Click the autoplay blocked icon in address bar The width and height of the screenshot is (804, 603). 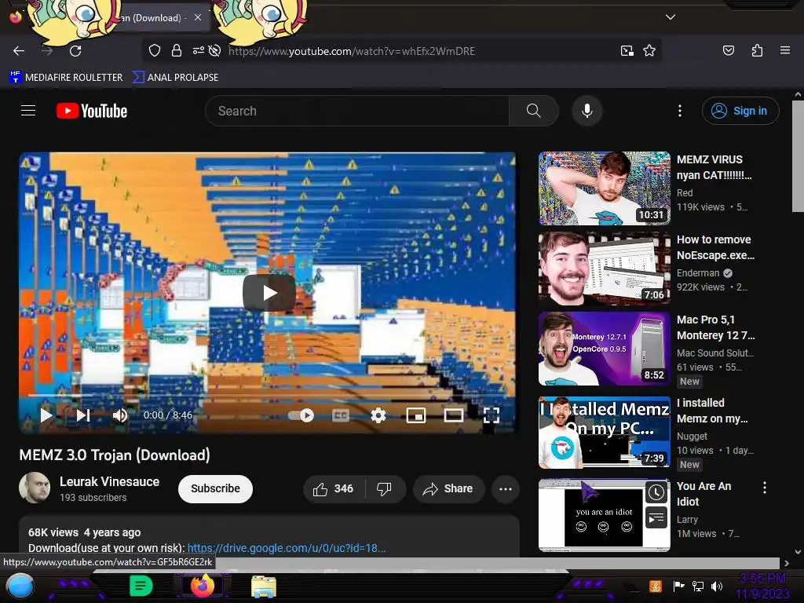(215, 50)
